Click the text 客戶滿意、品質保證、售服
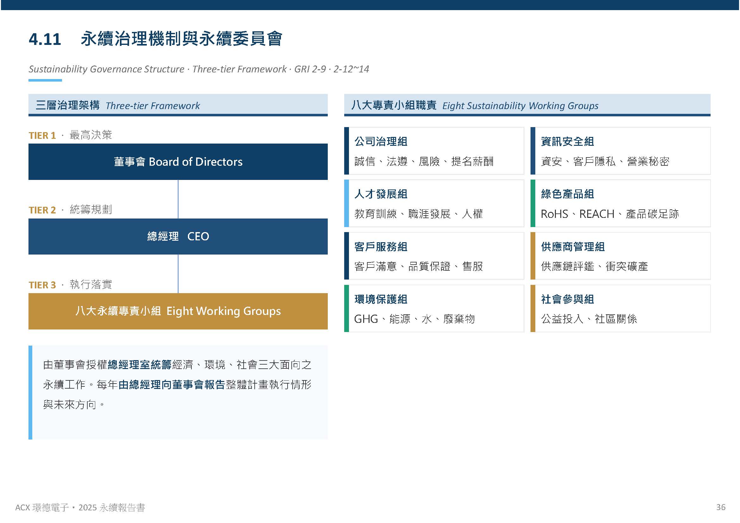 click(x=418, y=266)
